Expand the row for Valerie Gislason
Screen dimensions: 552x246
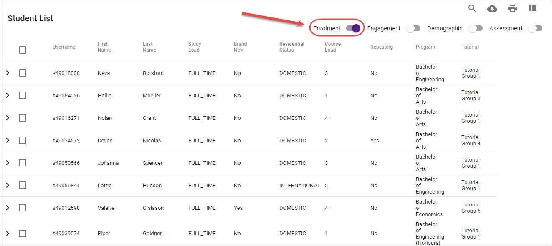[8, 208]
